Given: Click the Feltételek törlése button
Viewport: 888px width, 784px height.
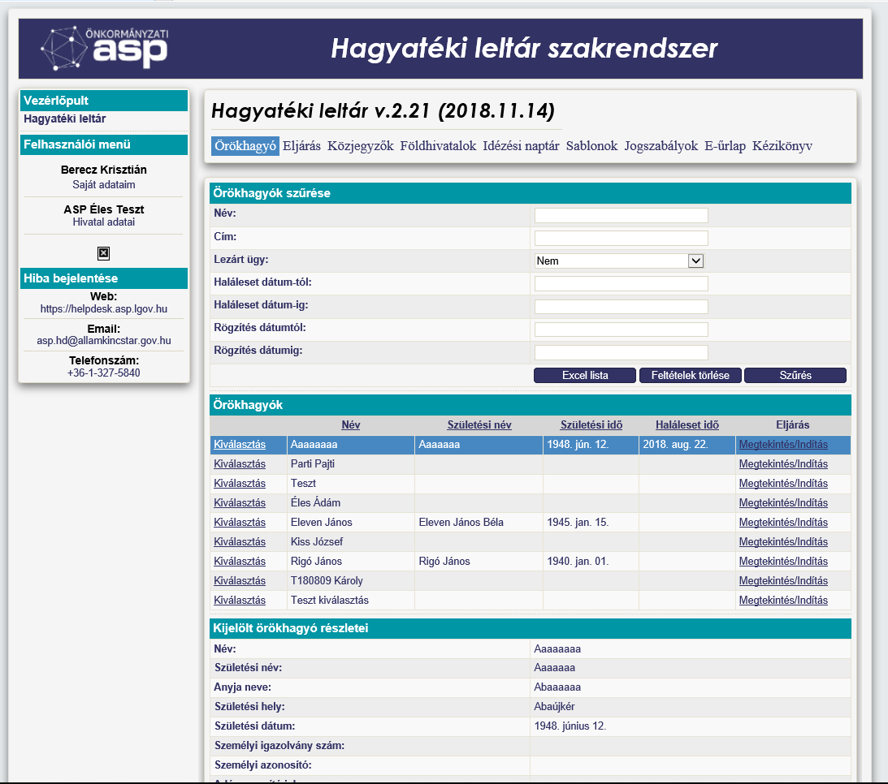Looking at the screenshot, I should 691,375.
